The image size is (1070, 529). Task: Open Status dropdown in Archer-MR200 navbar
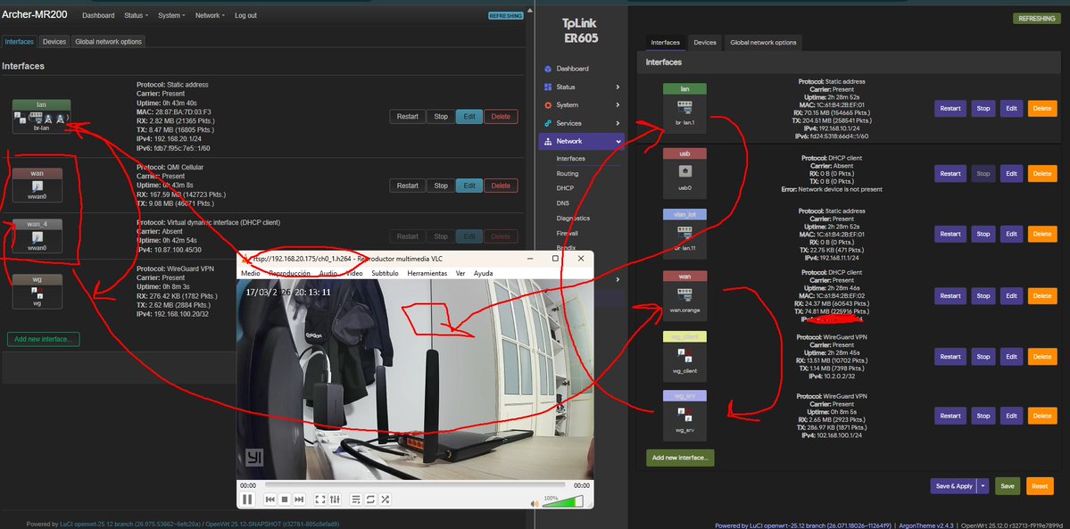click(x=136, y=15)
